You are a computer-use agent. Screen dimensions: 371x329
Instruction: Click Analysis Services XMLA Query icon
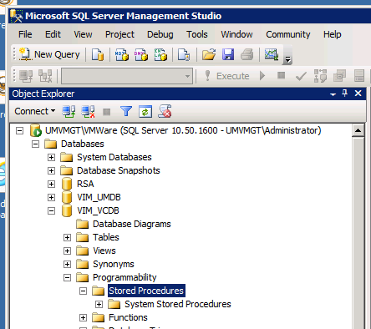tap(160, 54)
